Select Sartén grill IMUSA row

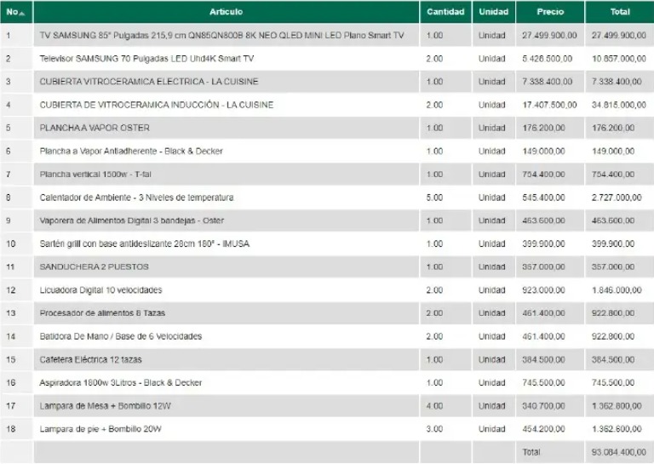tap(327, 243)
